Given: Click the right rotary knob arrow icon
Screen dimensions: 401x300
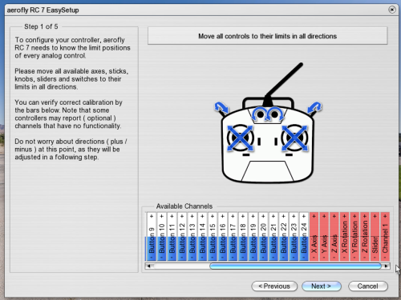Looking at the screenshot, I should 275,114.
